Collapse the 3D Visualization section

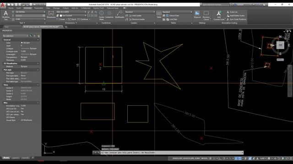tap(38, 64)
